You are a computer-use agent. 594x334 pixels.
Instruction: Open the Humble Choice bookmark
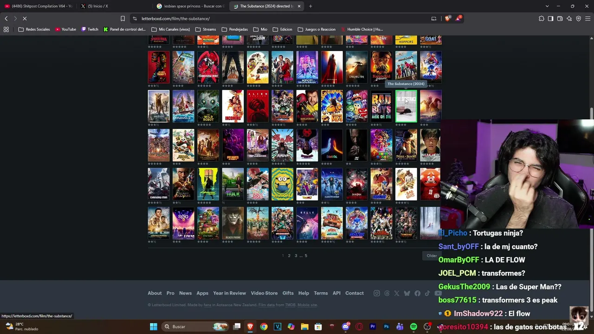pyautogui.click(x=362, y=29)
